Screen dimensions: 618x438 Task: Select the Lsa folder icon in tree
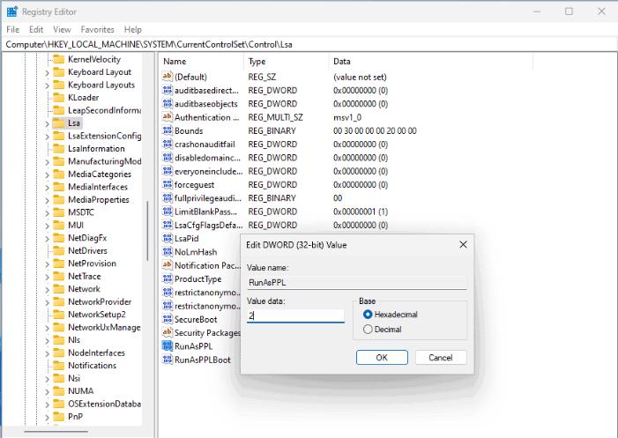58,123
